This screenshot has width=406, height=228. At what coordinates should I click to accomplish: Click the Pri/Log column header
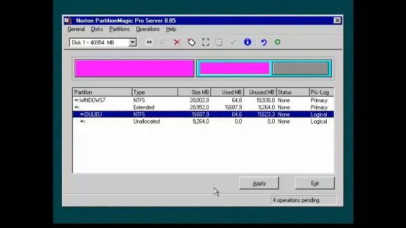coord(322,92)
